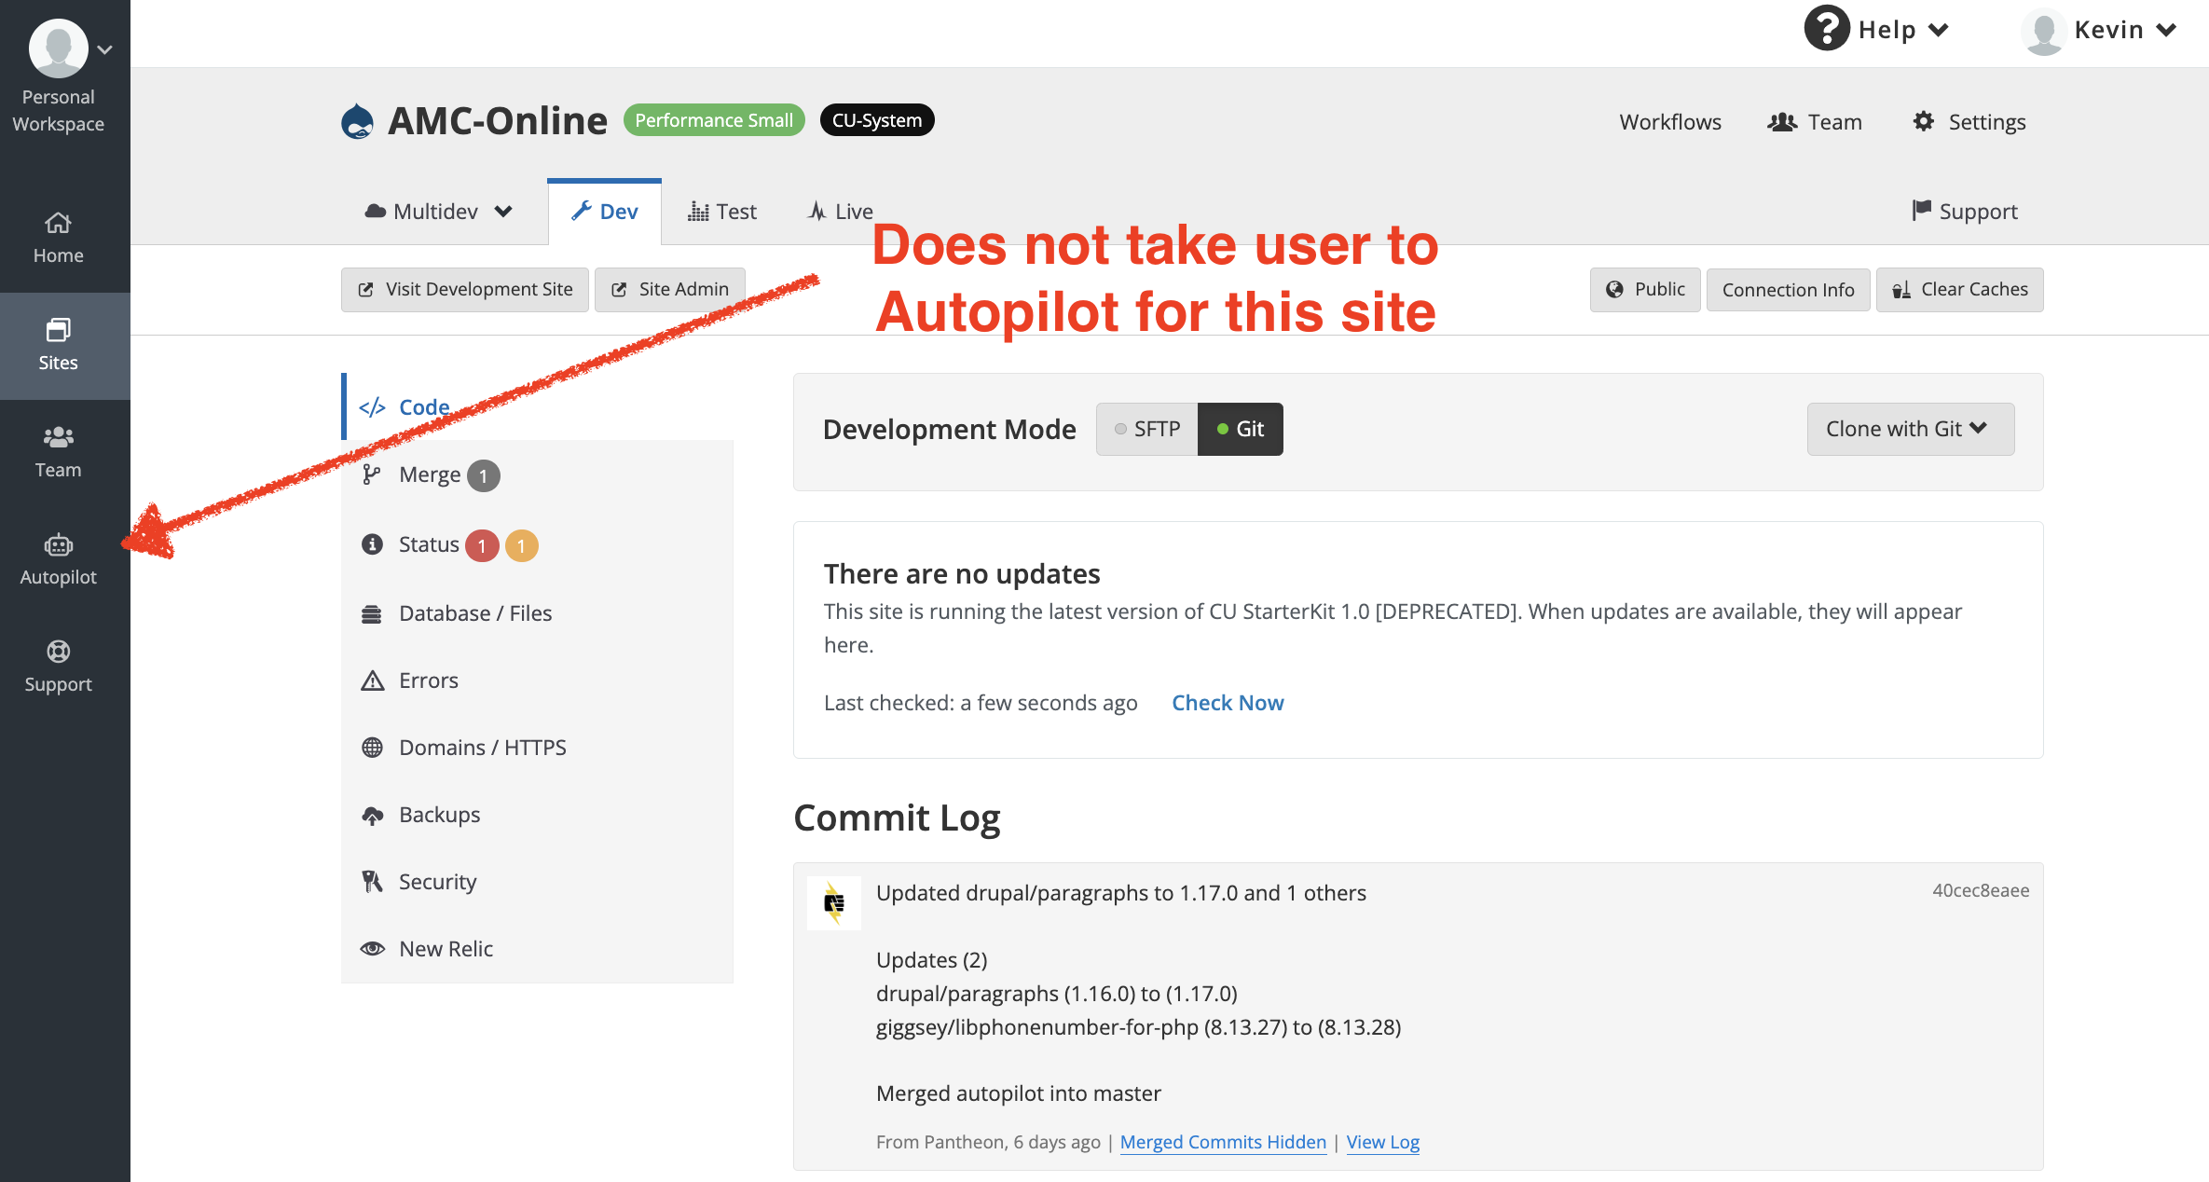Click the commit avatar in the Commit Log
The height and width of the screenshot is (1182, 2209).
coord(833,902)
